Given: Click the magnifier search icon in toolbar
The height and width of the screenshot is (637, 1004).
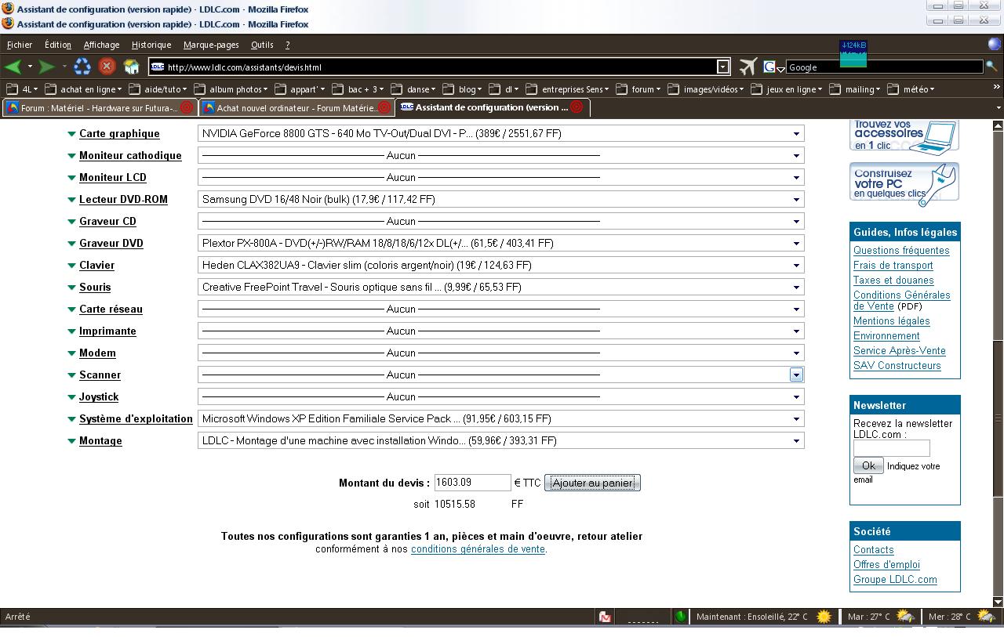Looking at the screenshot, I should click(x=992, y=67).
